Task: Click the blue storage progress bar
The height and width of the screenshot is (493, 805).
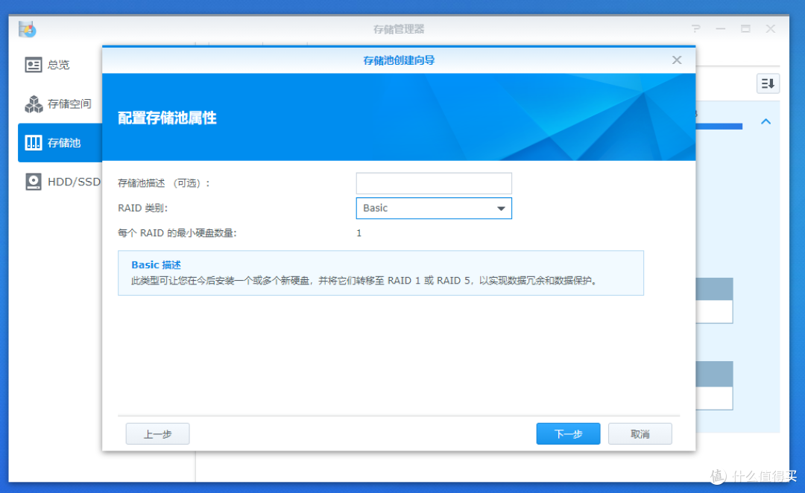Action: pos(719,126)
